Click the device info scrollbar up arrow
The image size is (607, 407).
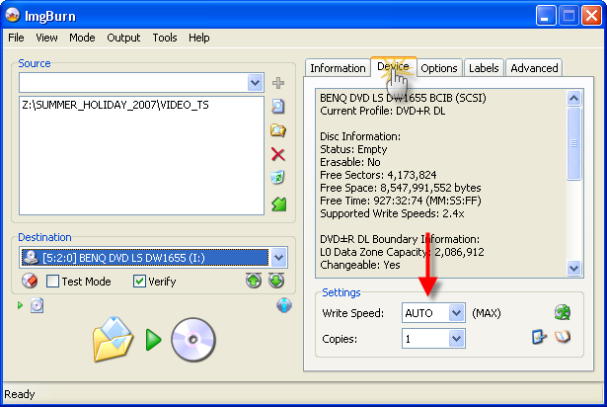click(x=573, y=99)
